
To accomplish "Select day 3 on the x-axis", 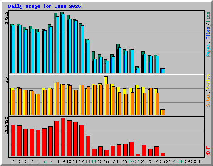I will point(26,161).
